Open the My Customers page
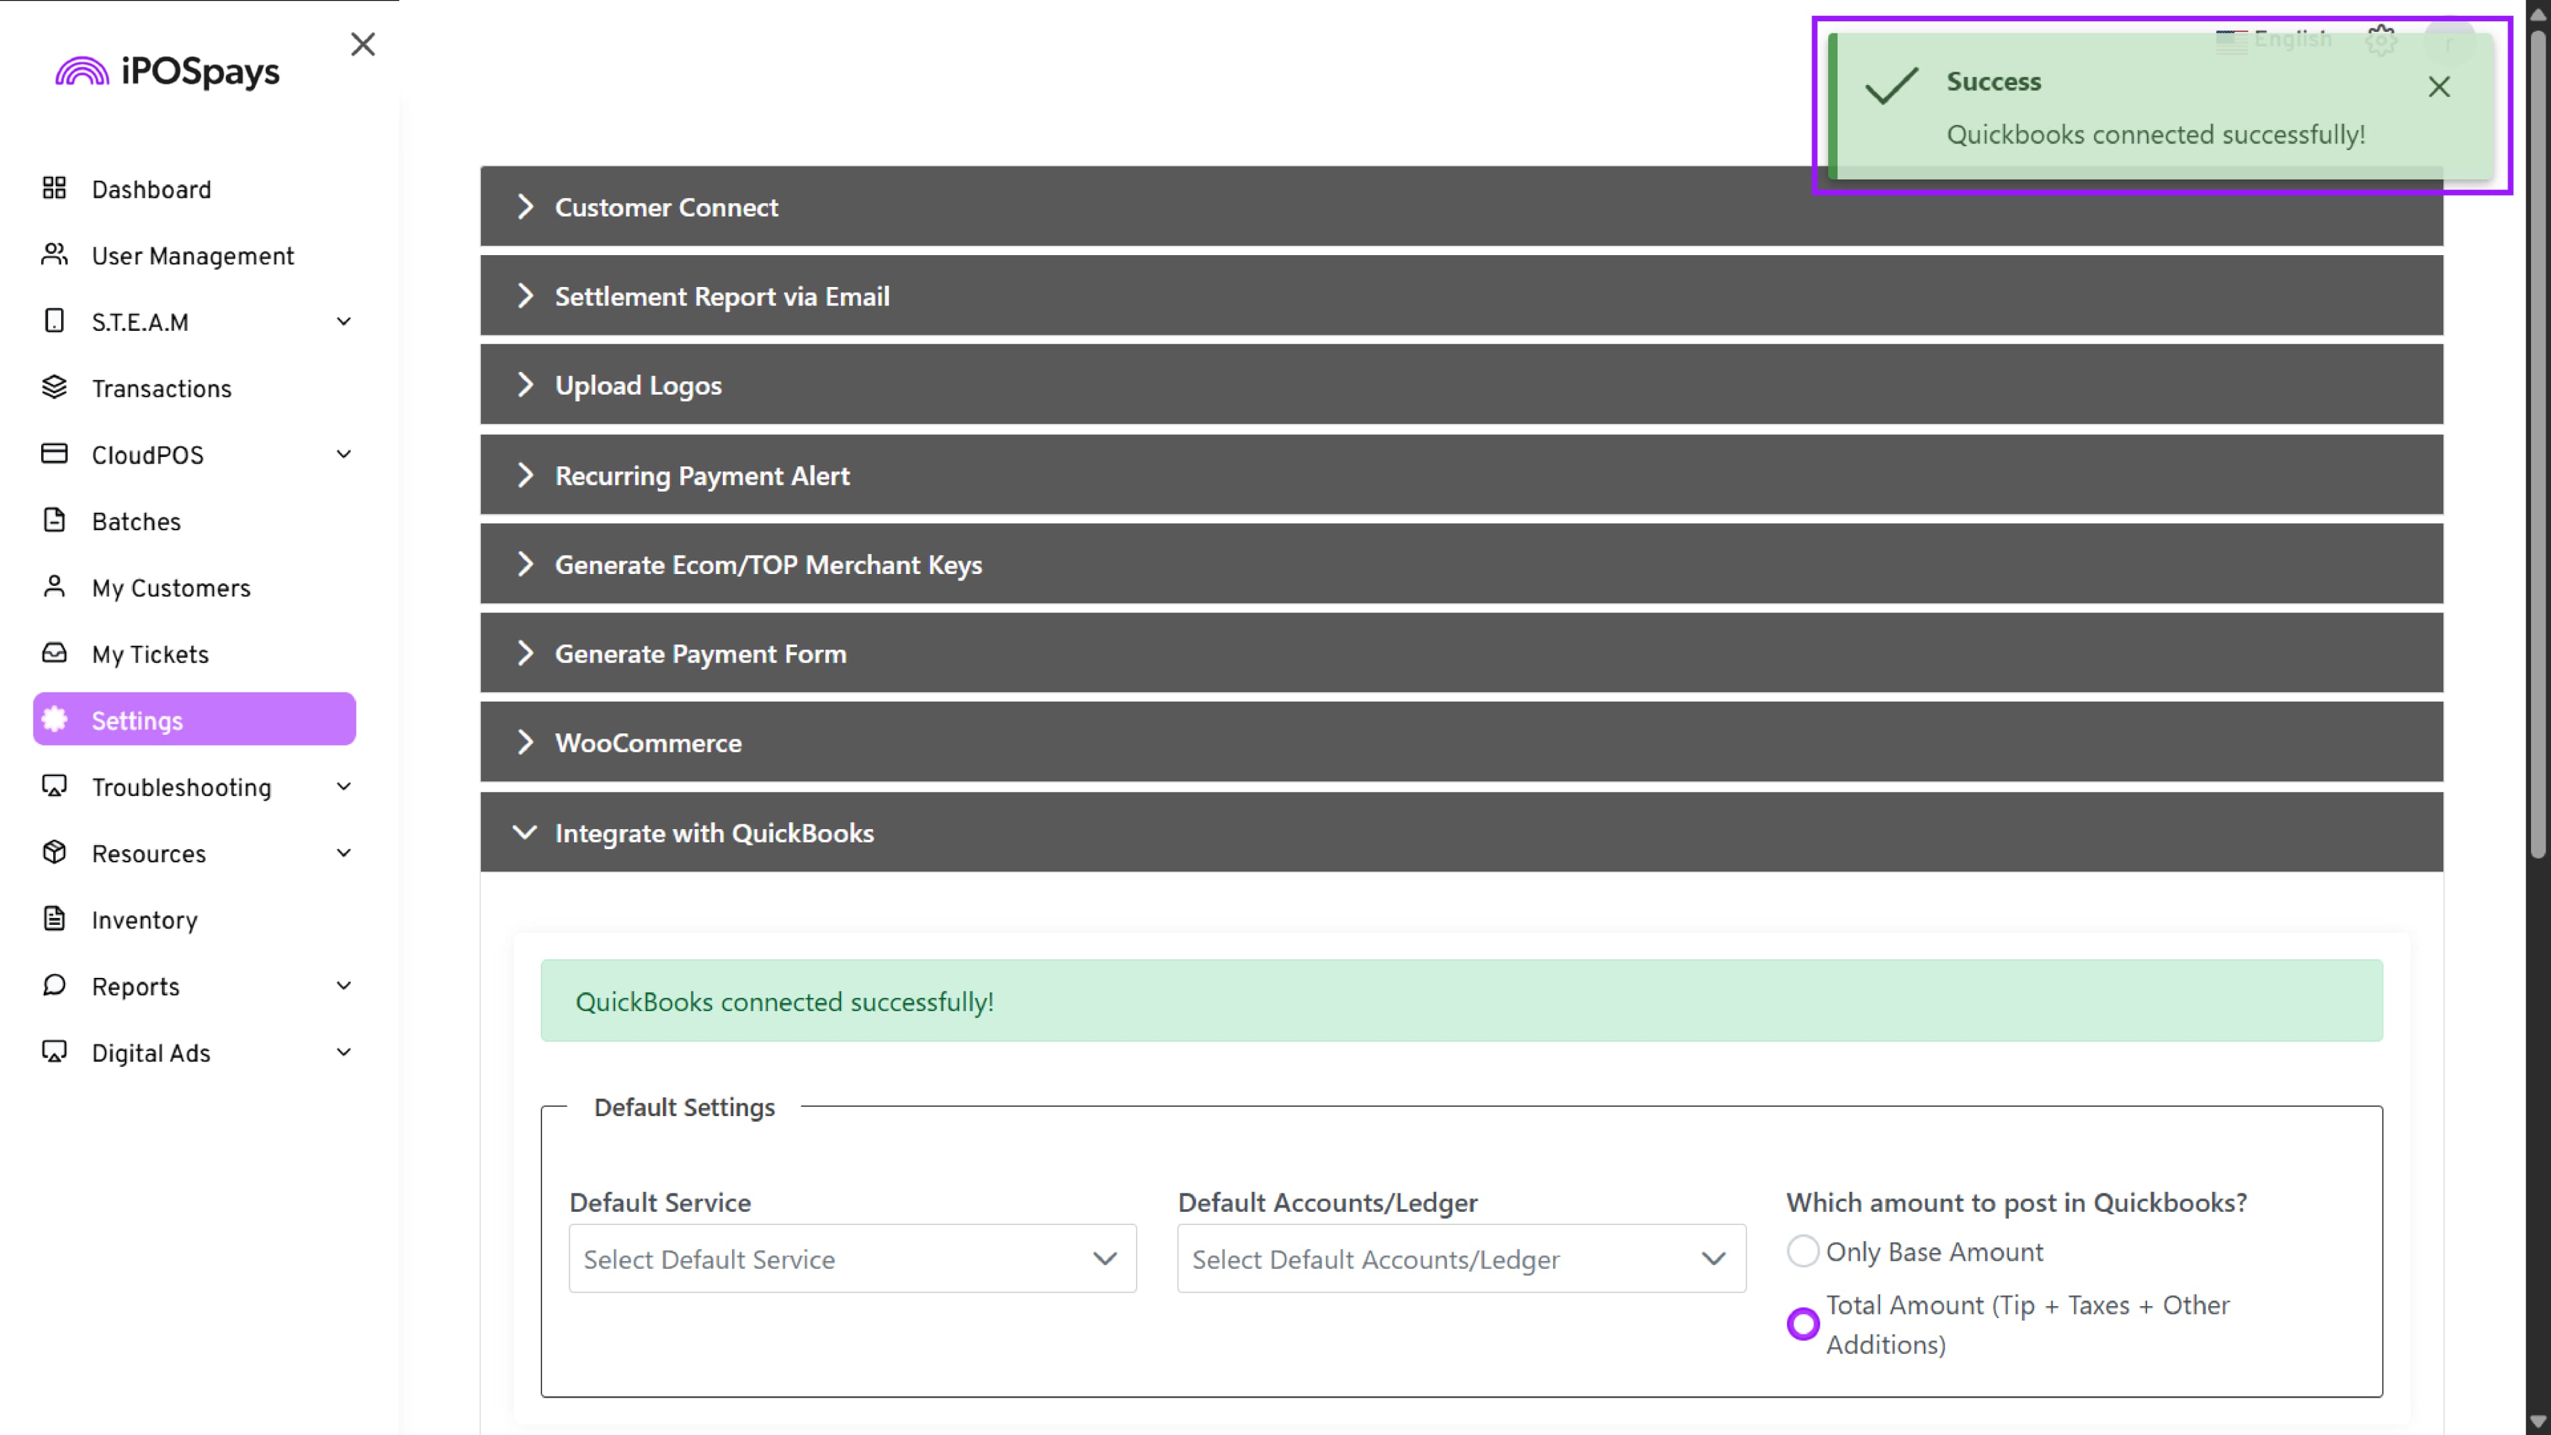This screenshot has height=1435, width=2551. pos(170,588)
